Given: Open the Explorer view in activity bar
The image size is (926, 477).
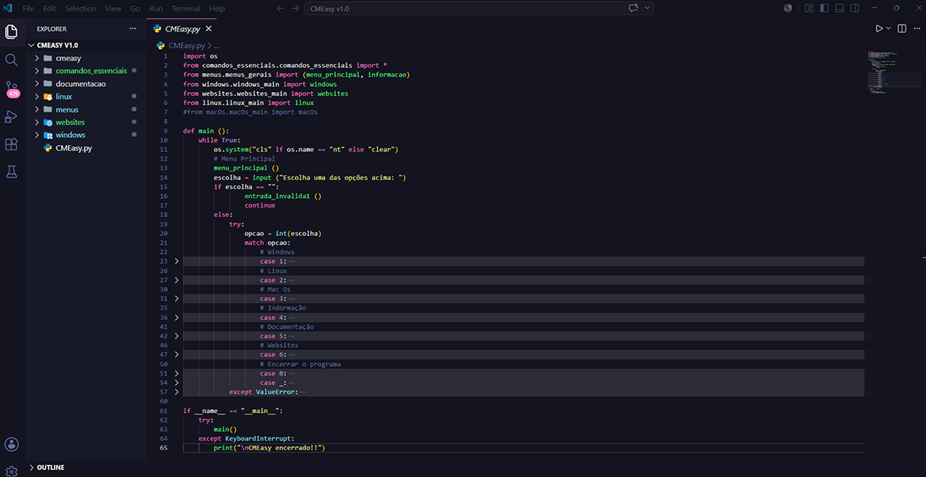Looking at the screenshot, I should [11, 32].
